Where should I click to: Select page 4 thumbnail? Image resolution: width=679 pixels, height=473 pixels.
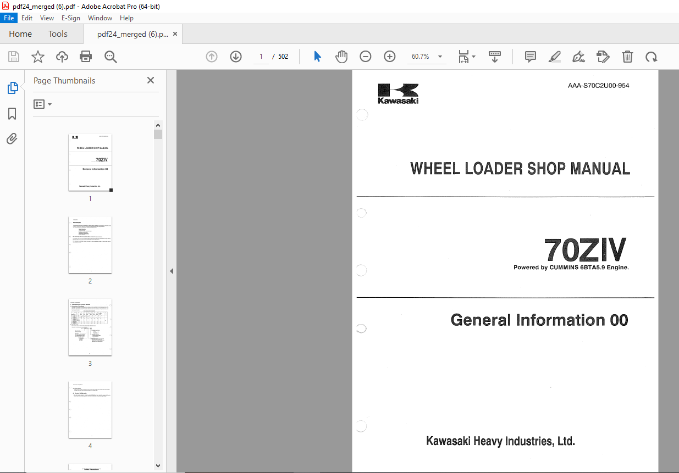90,410
